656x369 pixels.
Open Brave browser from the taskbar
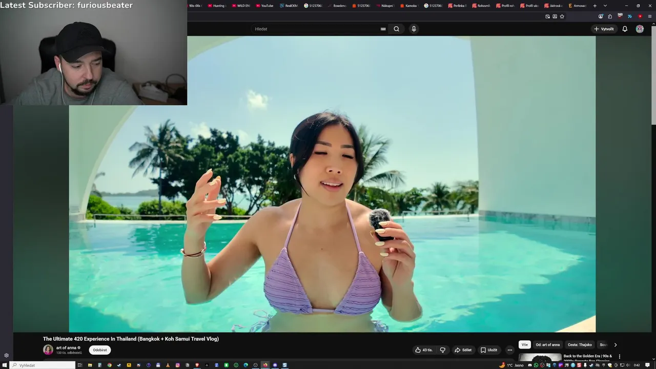point(197,365)
